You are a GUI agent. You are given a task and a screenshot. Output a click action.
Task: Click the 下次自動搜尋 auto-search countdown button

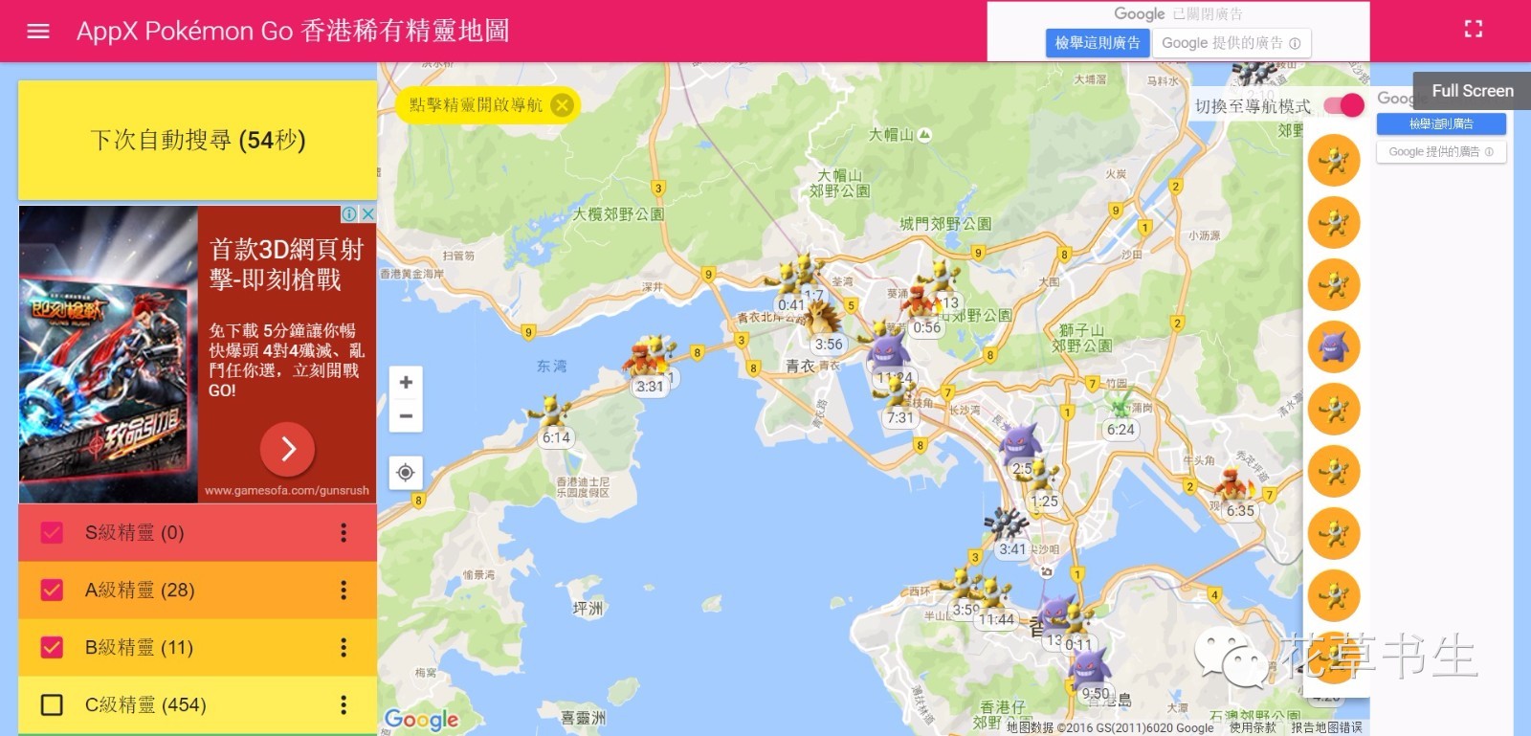pyautogui.click(x=198, y=141)
